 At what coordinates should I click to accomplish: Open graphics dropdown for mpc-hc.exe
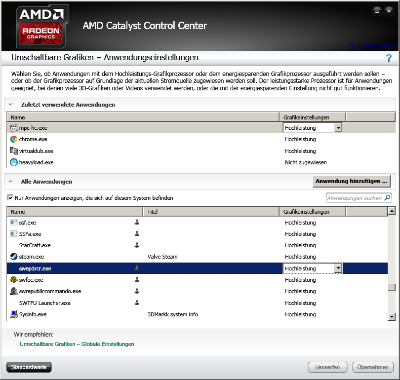(x=338, y=128)
